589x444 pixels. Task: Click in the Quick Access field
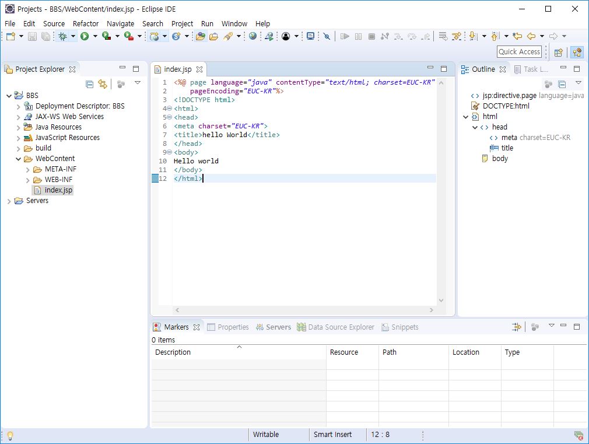tap(519, 52)
